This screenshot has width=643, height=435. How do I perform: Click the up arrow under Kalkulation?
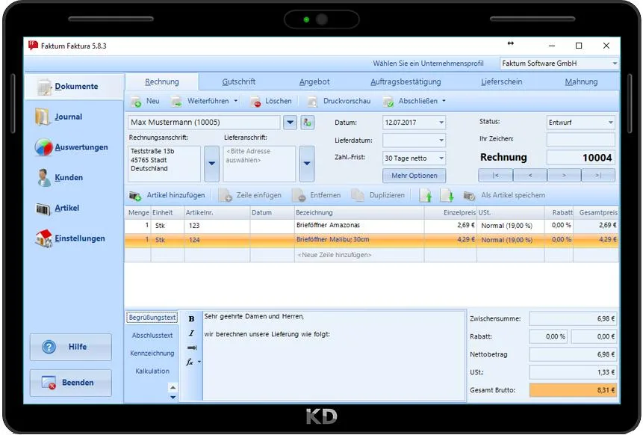tap(173, 387)
